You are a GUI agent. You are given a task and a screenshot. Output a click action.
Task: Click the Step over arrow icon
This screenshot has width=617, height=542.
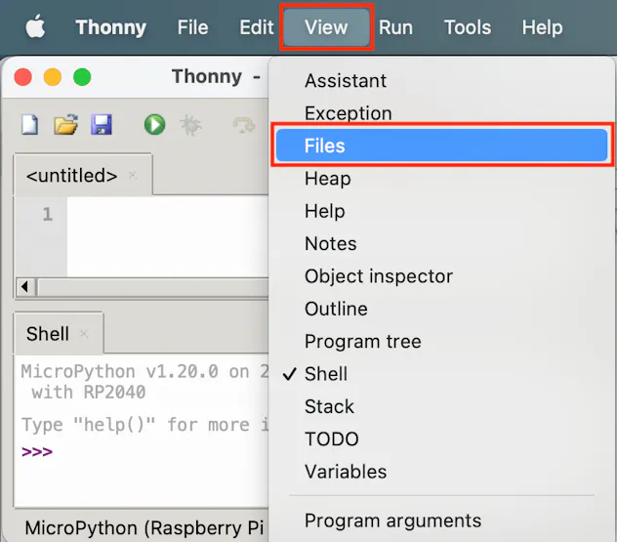pos(242,125)
